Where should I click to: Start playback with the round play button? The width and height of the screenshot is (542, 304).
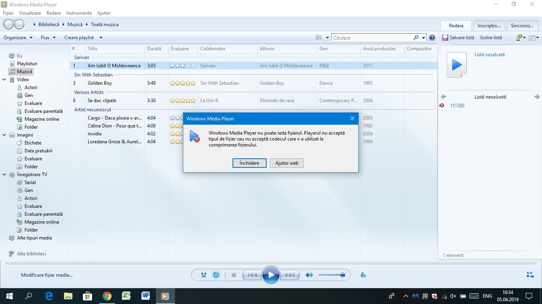271,275
